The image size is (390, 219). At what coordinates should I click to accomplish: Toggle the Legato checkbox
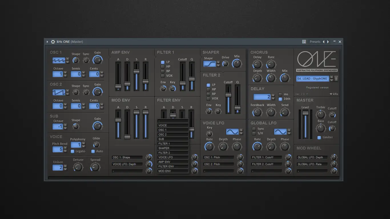[x=73, y=151]
